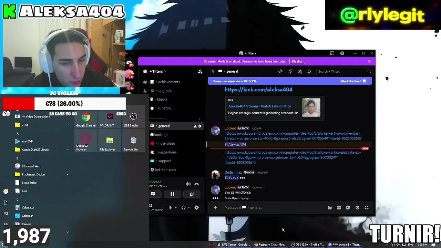Open pinned messages in channel header

click(x=300, y=71)
